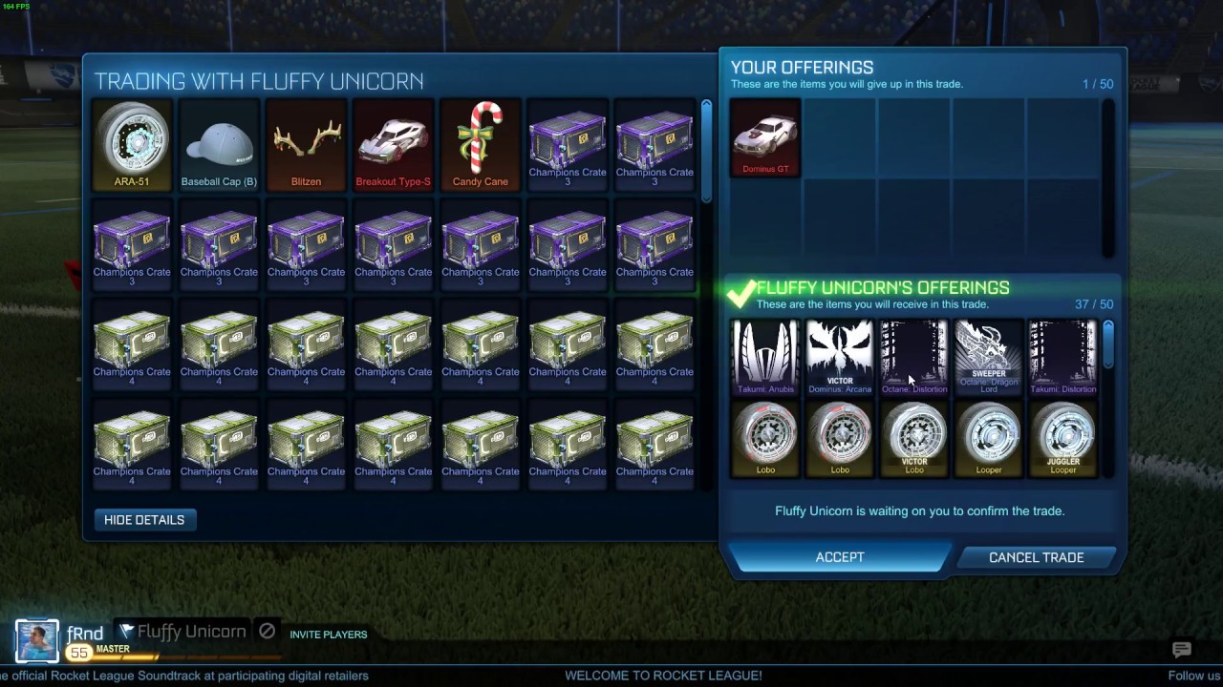
Task: Open fRnd player avatar profile
Action: (36, 641)
